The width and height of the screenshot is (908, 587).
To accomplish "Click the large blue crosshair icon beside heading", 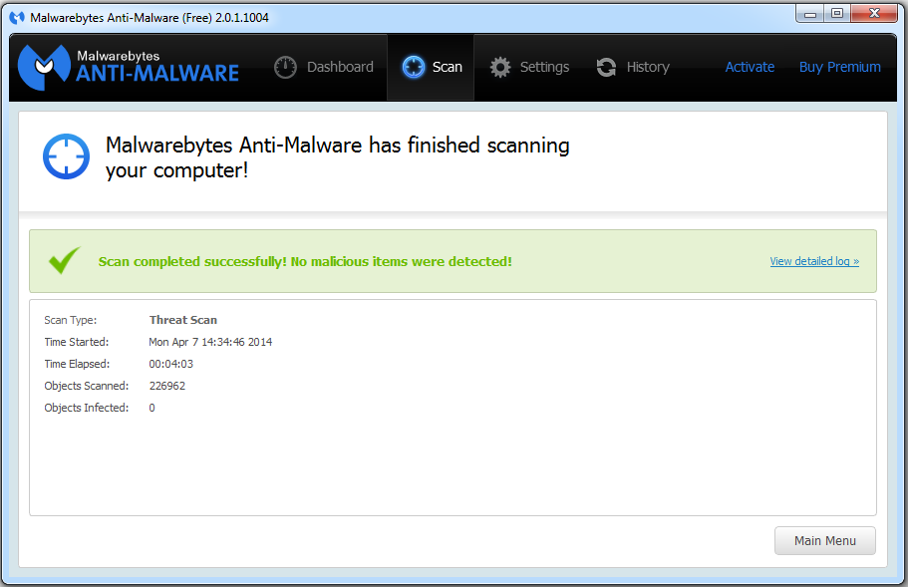I will (66, 156).
